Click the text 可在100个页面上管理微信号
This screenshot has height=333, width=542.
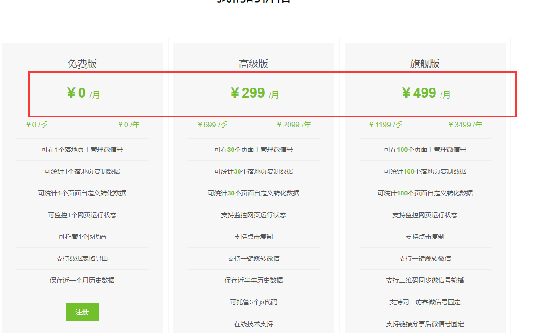click(425, 150)
